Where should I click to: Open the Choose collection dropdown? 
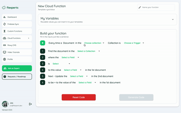click(94, 43)
